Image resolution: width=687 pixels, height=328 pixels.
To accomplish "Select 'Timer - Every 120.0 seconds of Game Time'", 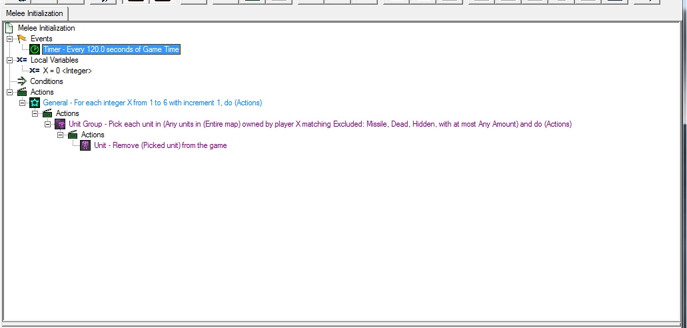I will click(111, 49).
